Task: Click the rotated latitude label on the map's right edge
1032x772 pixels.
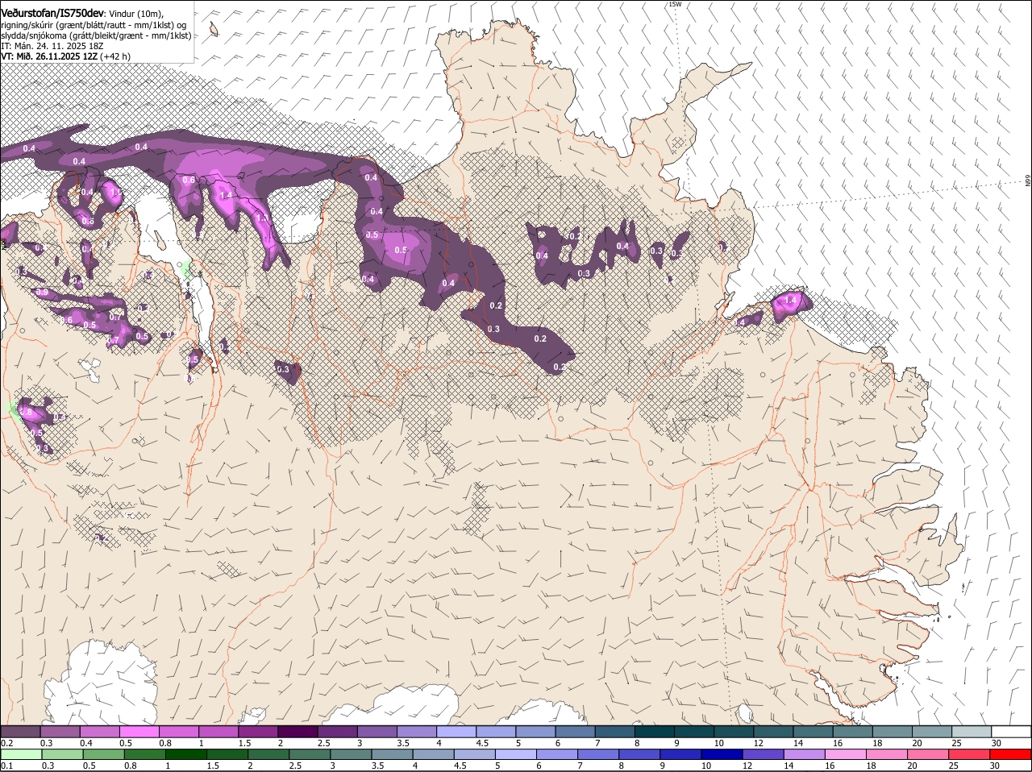Action: (1028, 181)
